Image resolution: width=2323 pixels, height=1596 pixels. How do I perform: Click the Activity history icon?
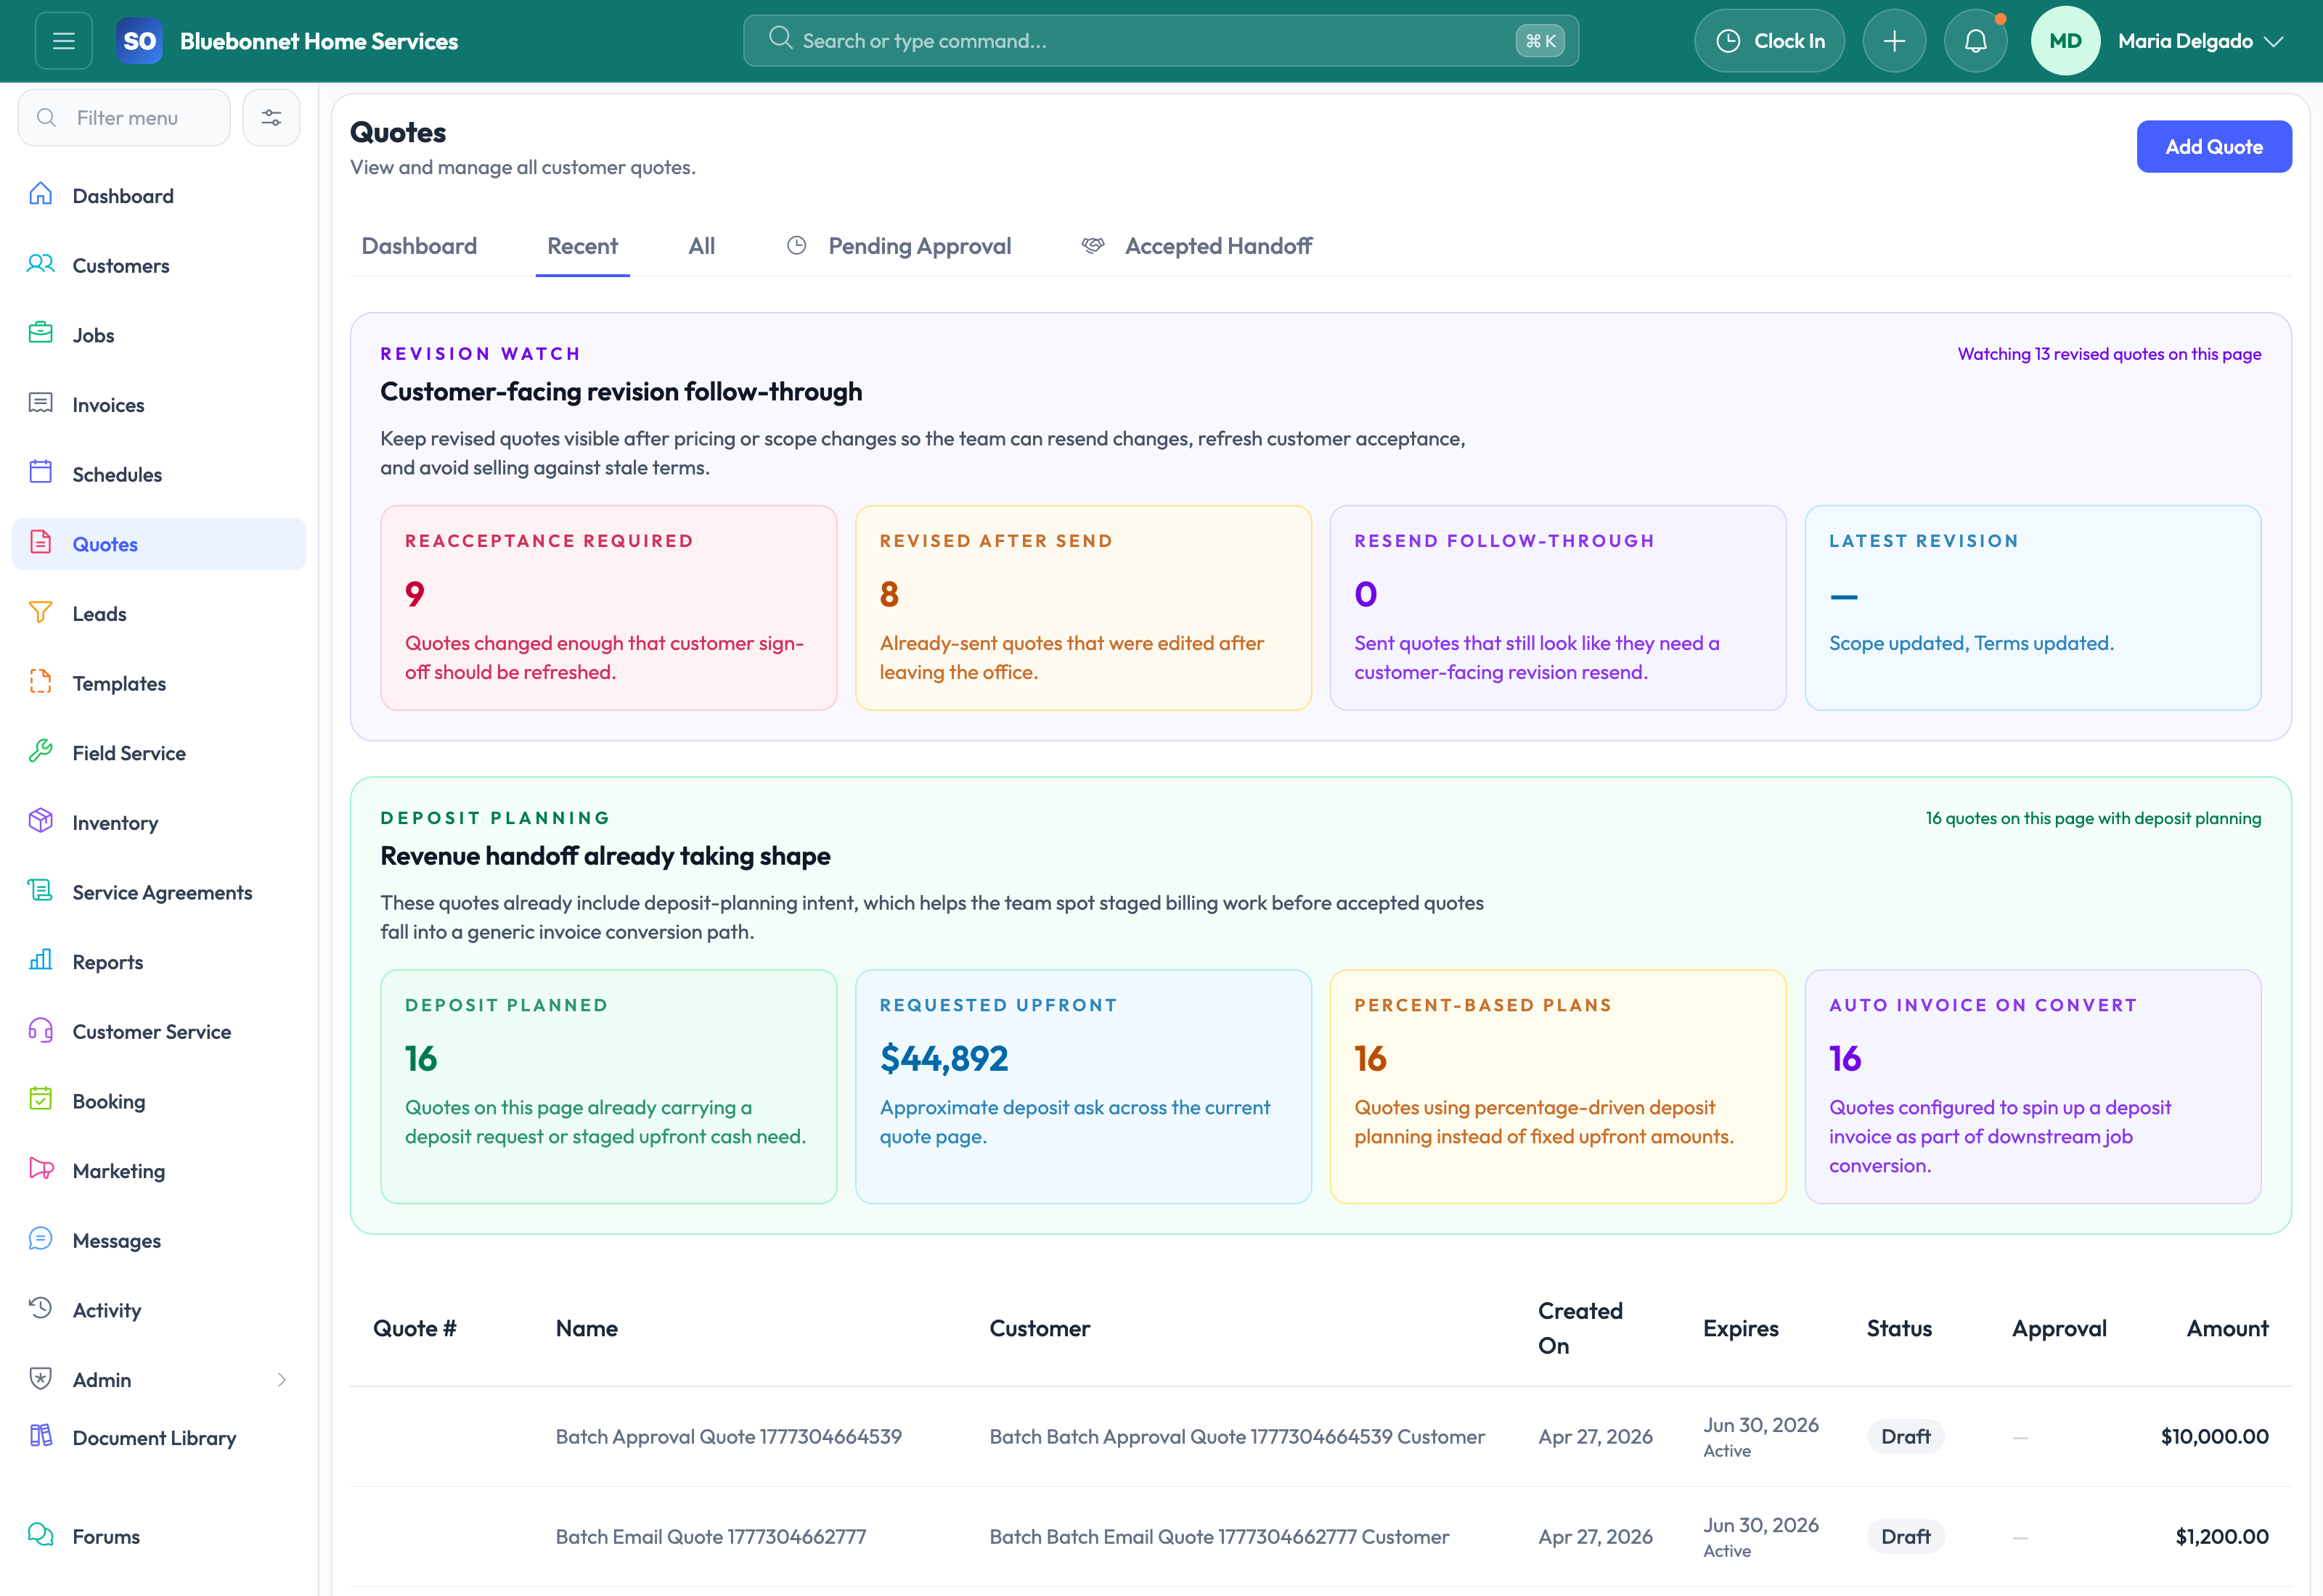(41, 1308)
